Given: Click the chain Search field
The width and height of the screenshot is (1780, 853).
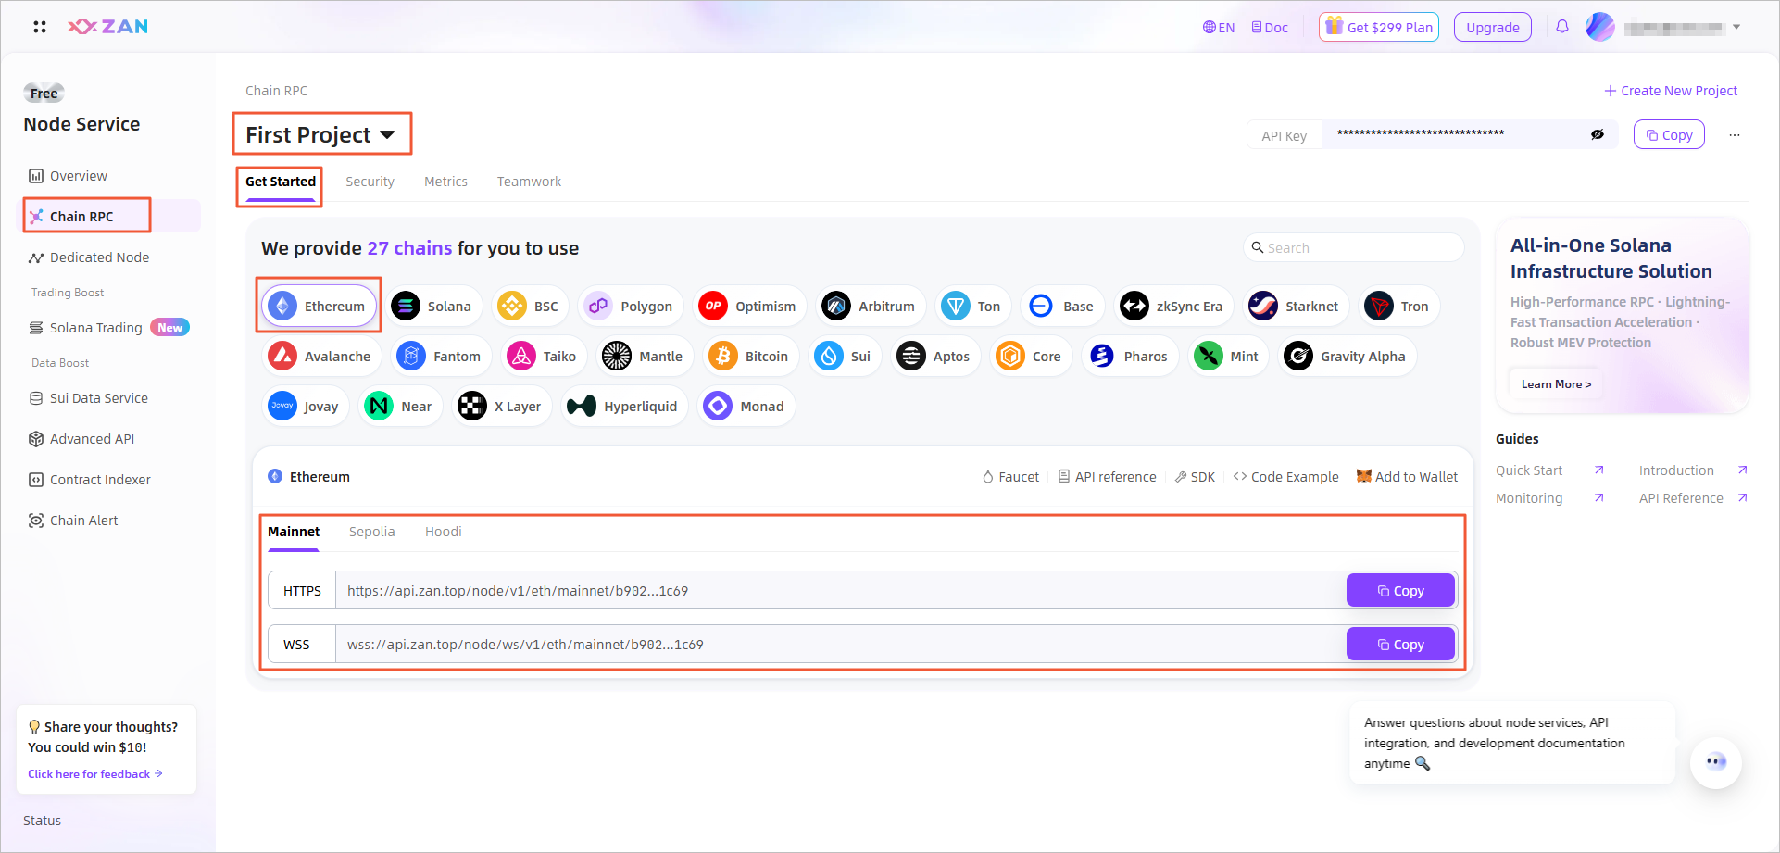Looking at the screenshot, I should click(x=1353, y=247).
